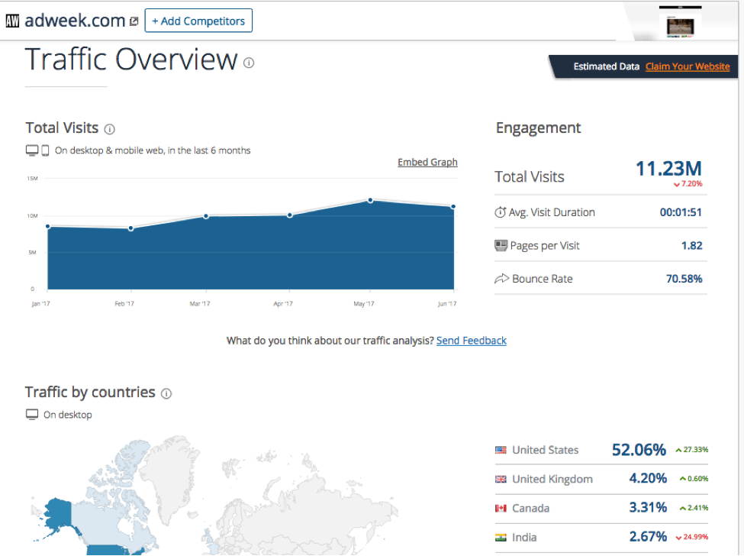Click the United Kingdom flag icon
The height and width of the screenshot is (556, 744).
501,479
